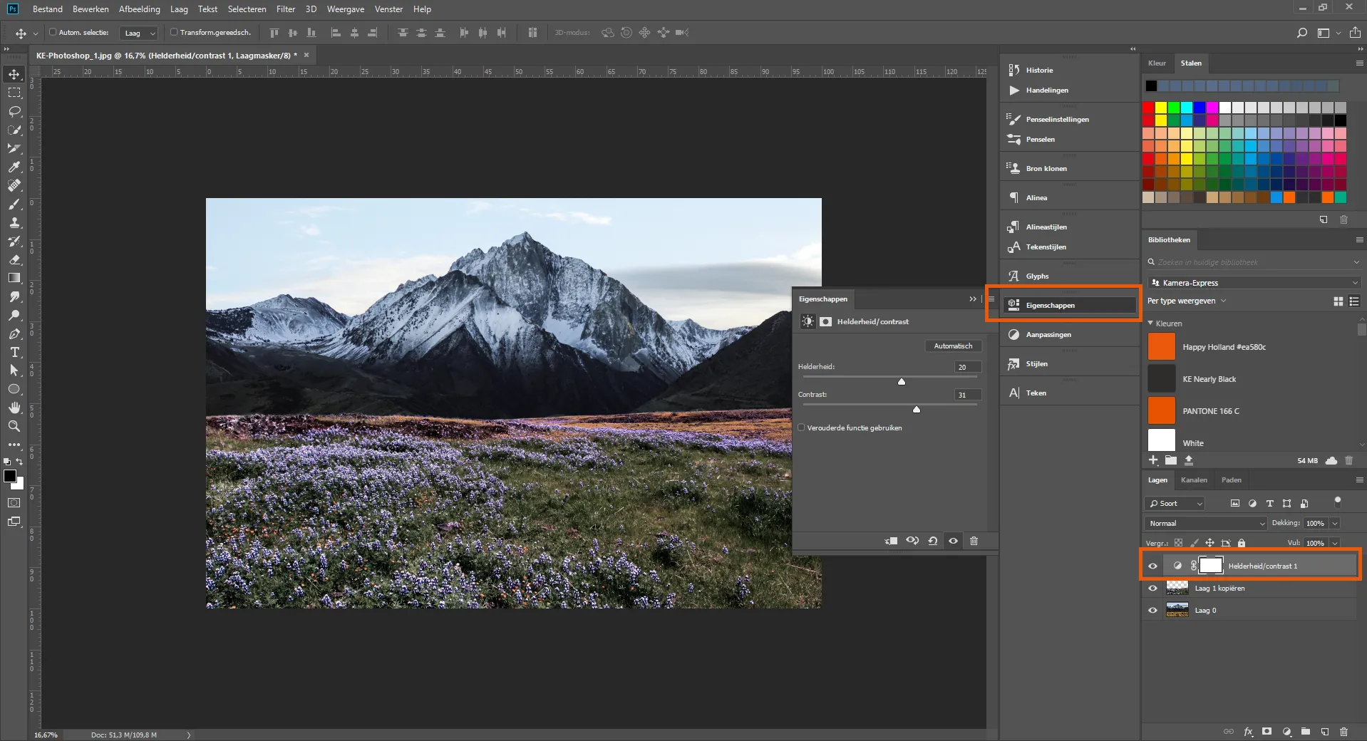Reset adjustment to defaults in Eigenschappen
The width and height of the screenshot is (1367, 741).
(x=932, y=541)
